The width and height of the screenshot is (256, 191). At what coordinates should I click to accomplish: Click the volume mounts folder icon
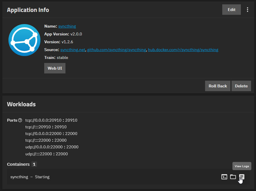pos(233,177)
